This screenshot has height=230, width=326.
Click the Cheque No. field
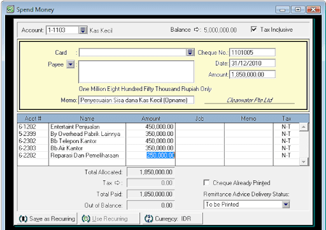pyautogui.click(x=252, y=52)
